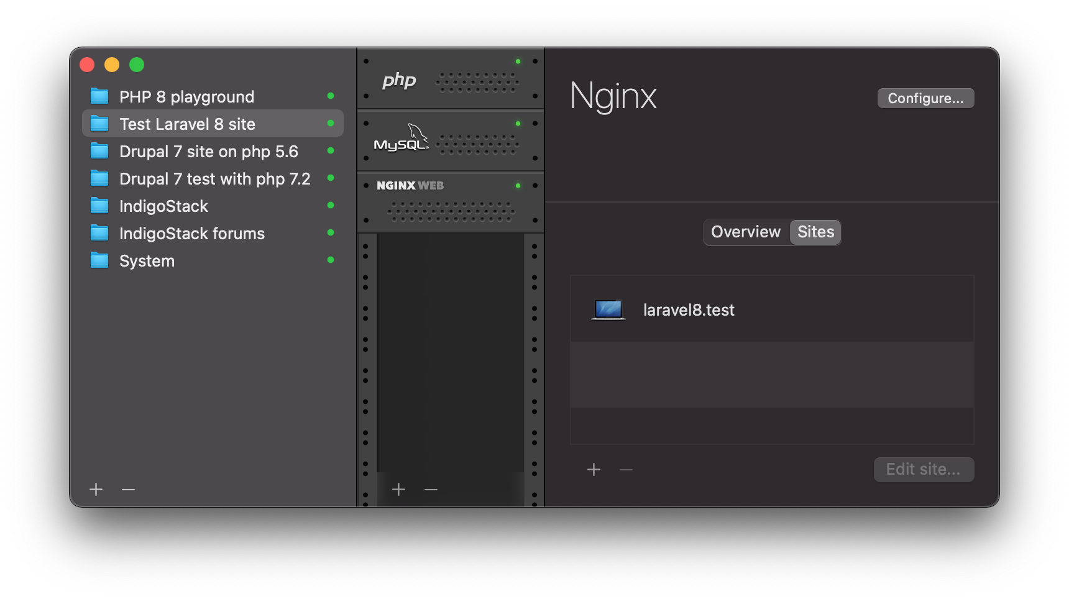Click the laptop icon beside laravel8.test
This screenshot has width=1069, height=599.
tap(608, 309)
